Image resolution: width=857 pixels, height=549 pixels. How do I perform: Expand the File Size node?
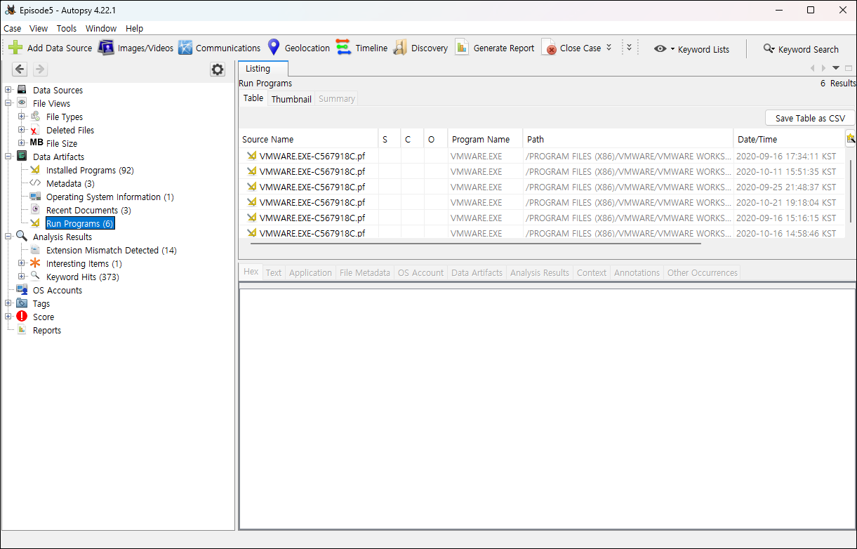[x=22, y=143]
